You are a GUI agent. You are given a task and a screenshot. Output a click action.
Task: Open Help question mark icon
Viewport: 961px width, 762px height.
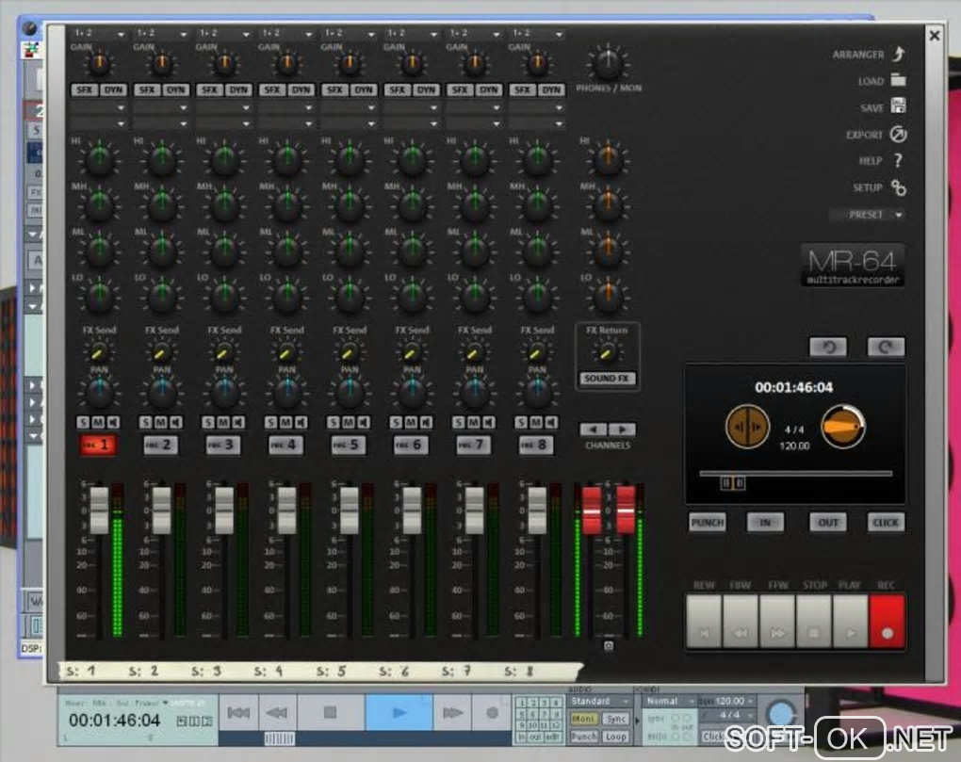[899, 160]
